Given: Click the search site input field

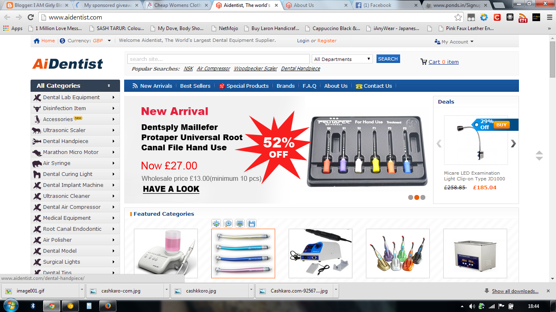Looking at the screenshot, I should tap(219, 59).
